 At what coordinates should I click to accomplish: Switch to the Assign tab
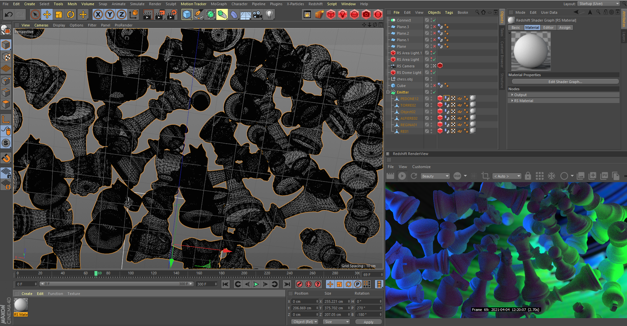coord(565,27)
